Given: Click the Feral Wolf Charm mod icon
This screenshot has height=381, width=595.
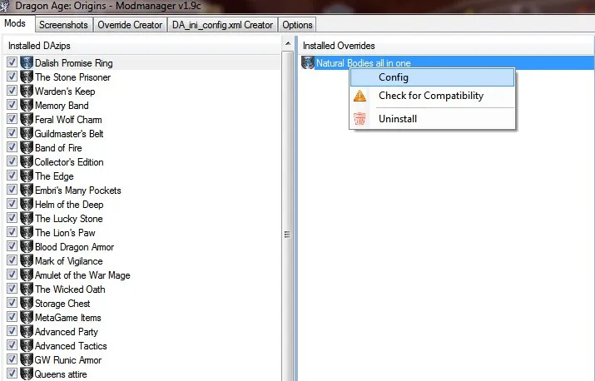Looking at the screenshot, I should click(x=27, y=119).
